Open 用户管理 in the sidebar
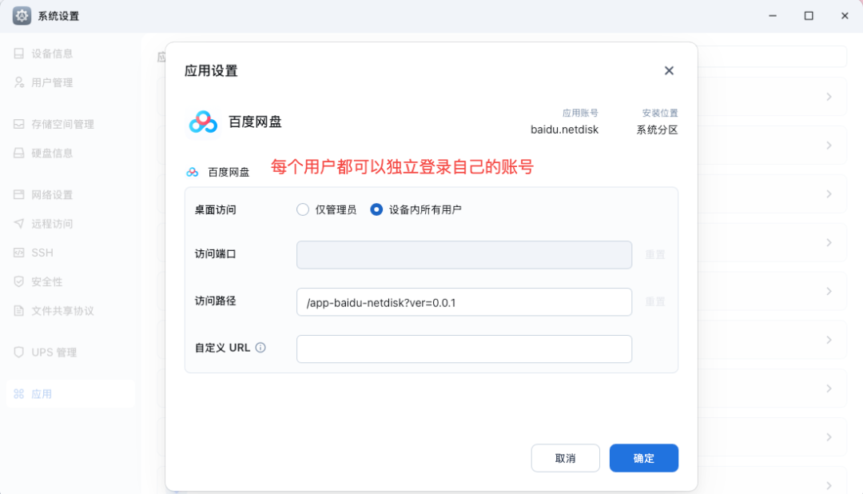The height and width of the screenshot is (494, 863). (x=43, y=82)
